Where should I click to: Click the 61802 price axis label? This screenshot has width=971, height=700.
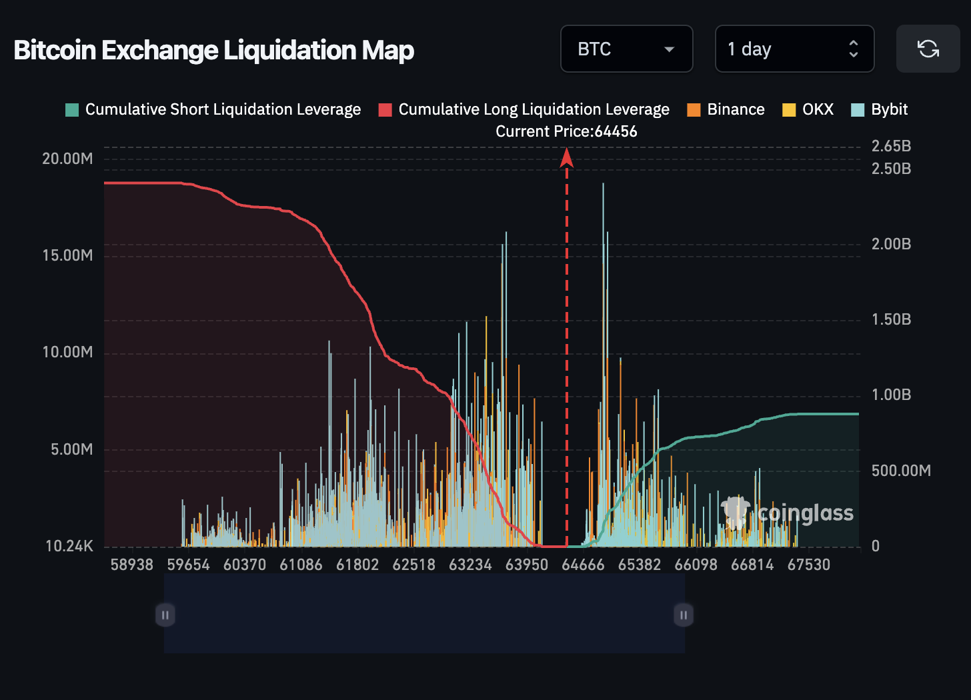click(357, 565)
